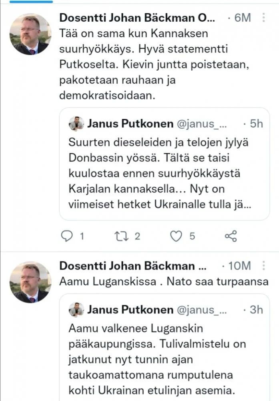Screen dimensions: 279x401
Task: Click the 6M timestamp on first tweet
Action: point(242,18)
